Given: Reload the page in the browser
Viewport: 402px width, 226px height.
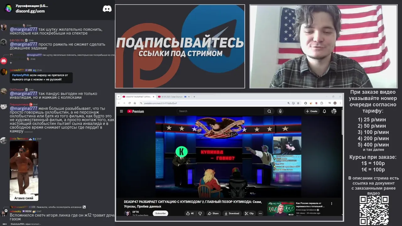Looking at the screenshot, I should click(130, 103).
